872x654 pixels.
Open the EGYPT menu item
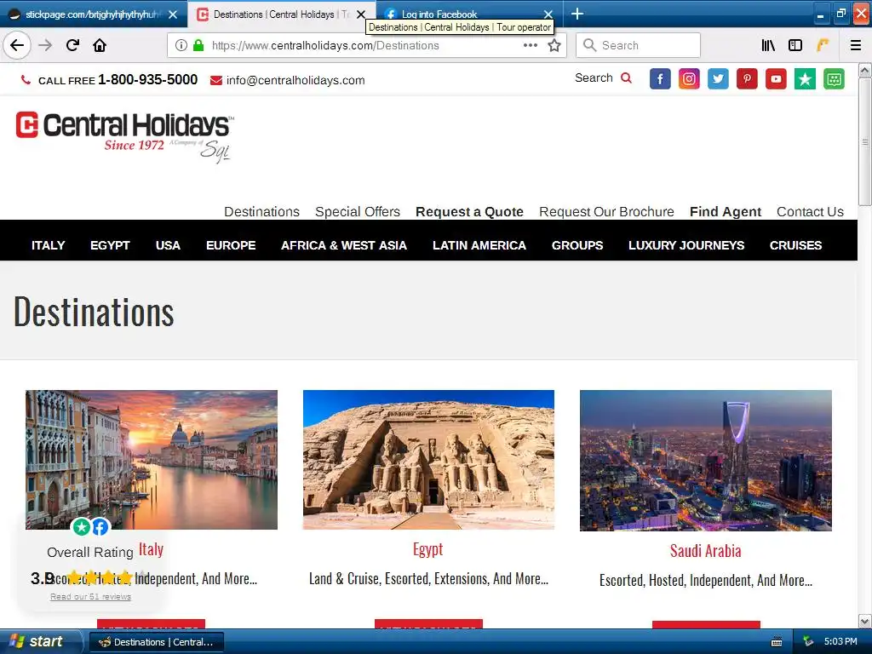110,245
